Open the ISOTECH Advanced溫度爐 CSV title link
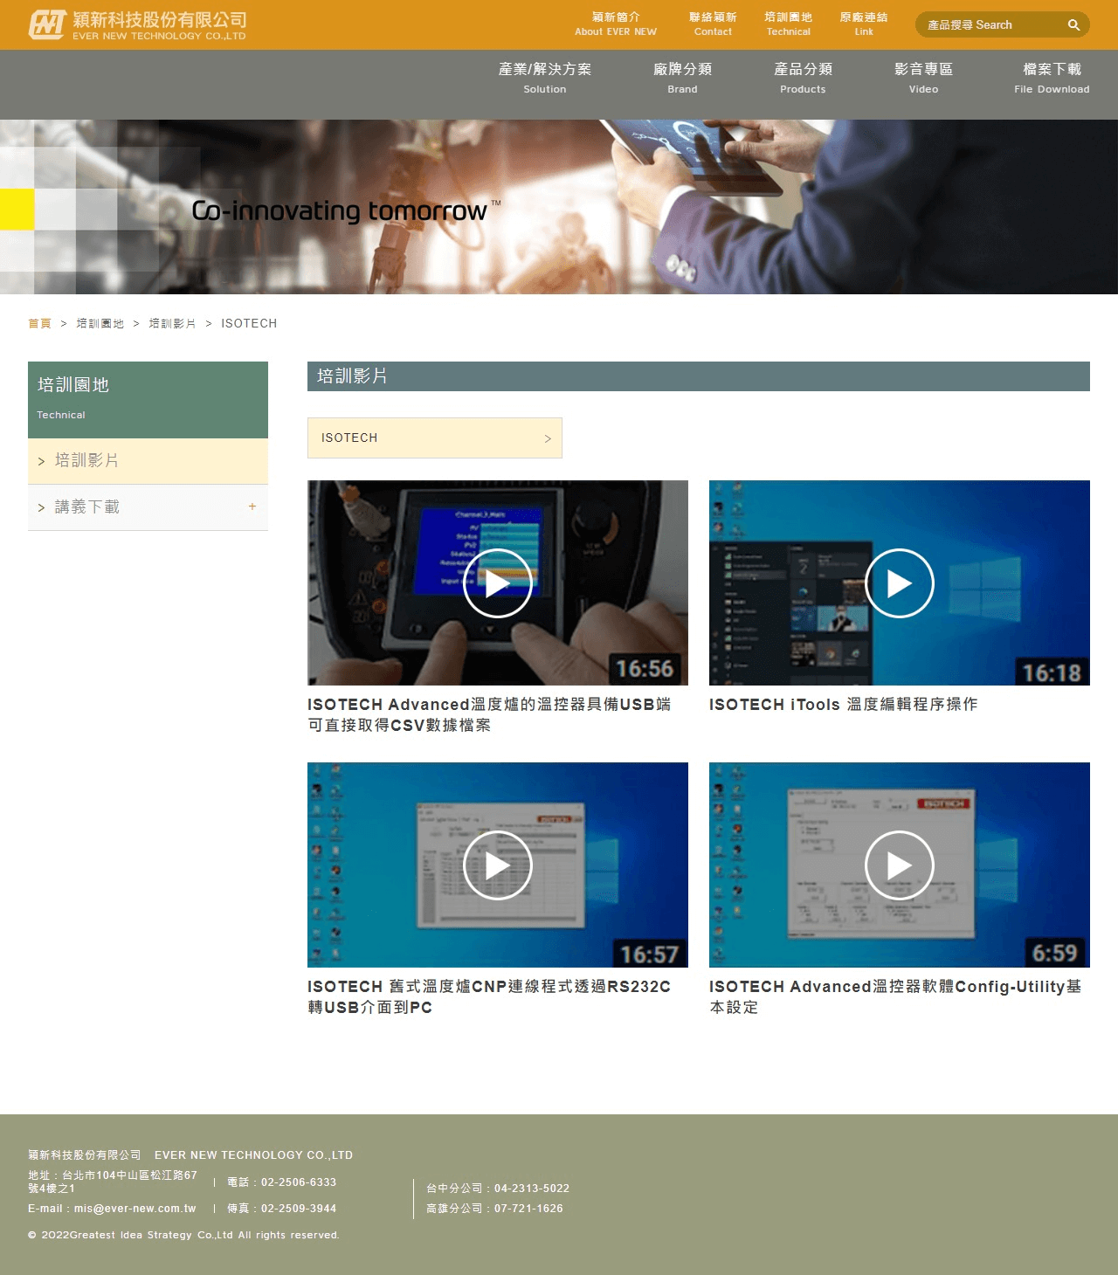Screen dimensions: 1118x1275 point(489,714)
